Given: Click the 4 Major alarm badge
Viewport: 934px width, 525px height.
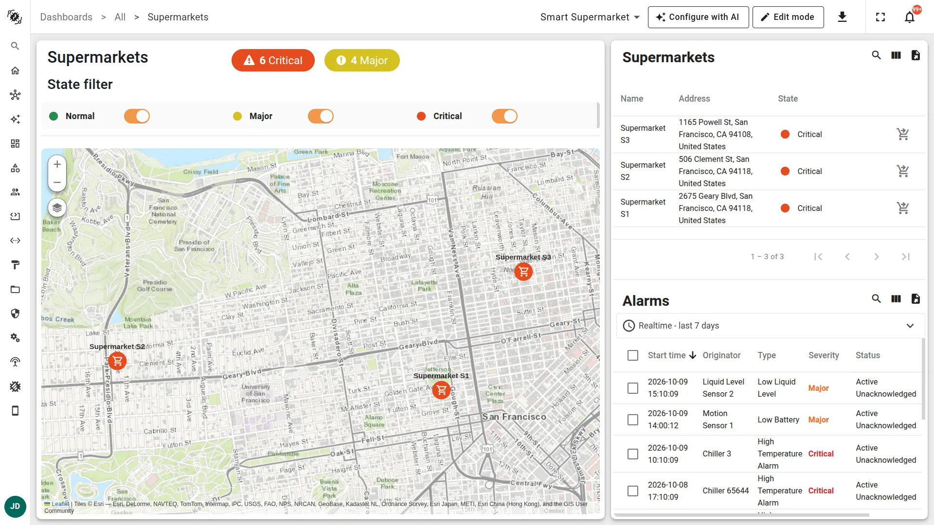Looking at the screenshot, I should point(362,60).
